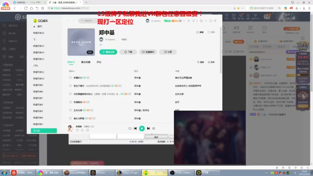Open the user avatar in QQ Music title bar
This screenshot has width=313, height=176.
pyautogui.click(x=148, y=21)
